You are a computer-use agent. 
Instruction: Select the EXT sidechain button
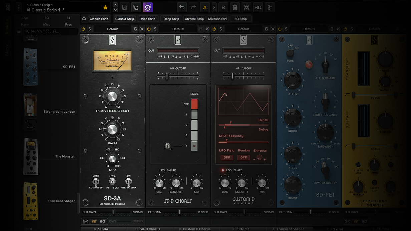coord(103,221)
